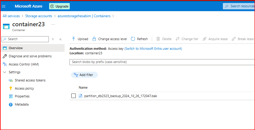Click the Upload toolbar button
255x130 pixels.
[80, 39]
